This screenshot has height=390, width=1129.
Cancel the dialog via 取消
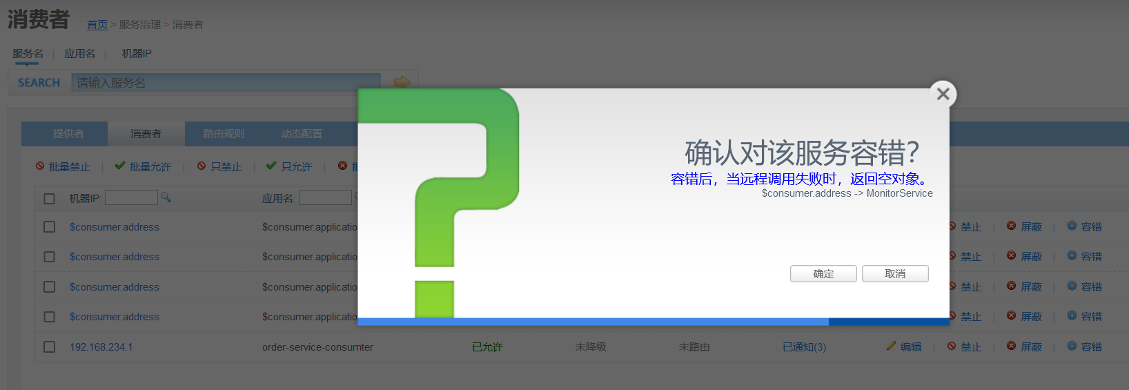tap(895, 274)
